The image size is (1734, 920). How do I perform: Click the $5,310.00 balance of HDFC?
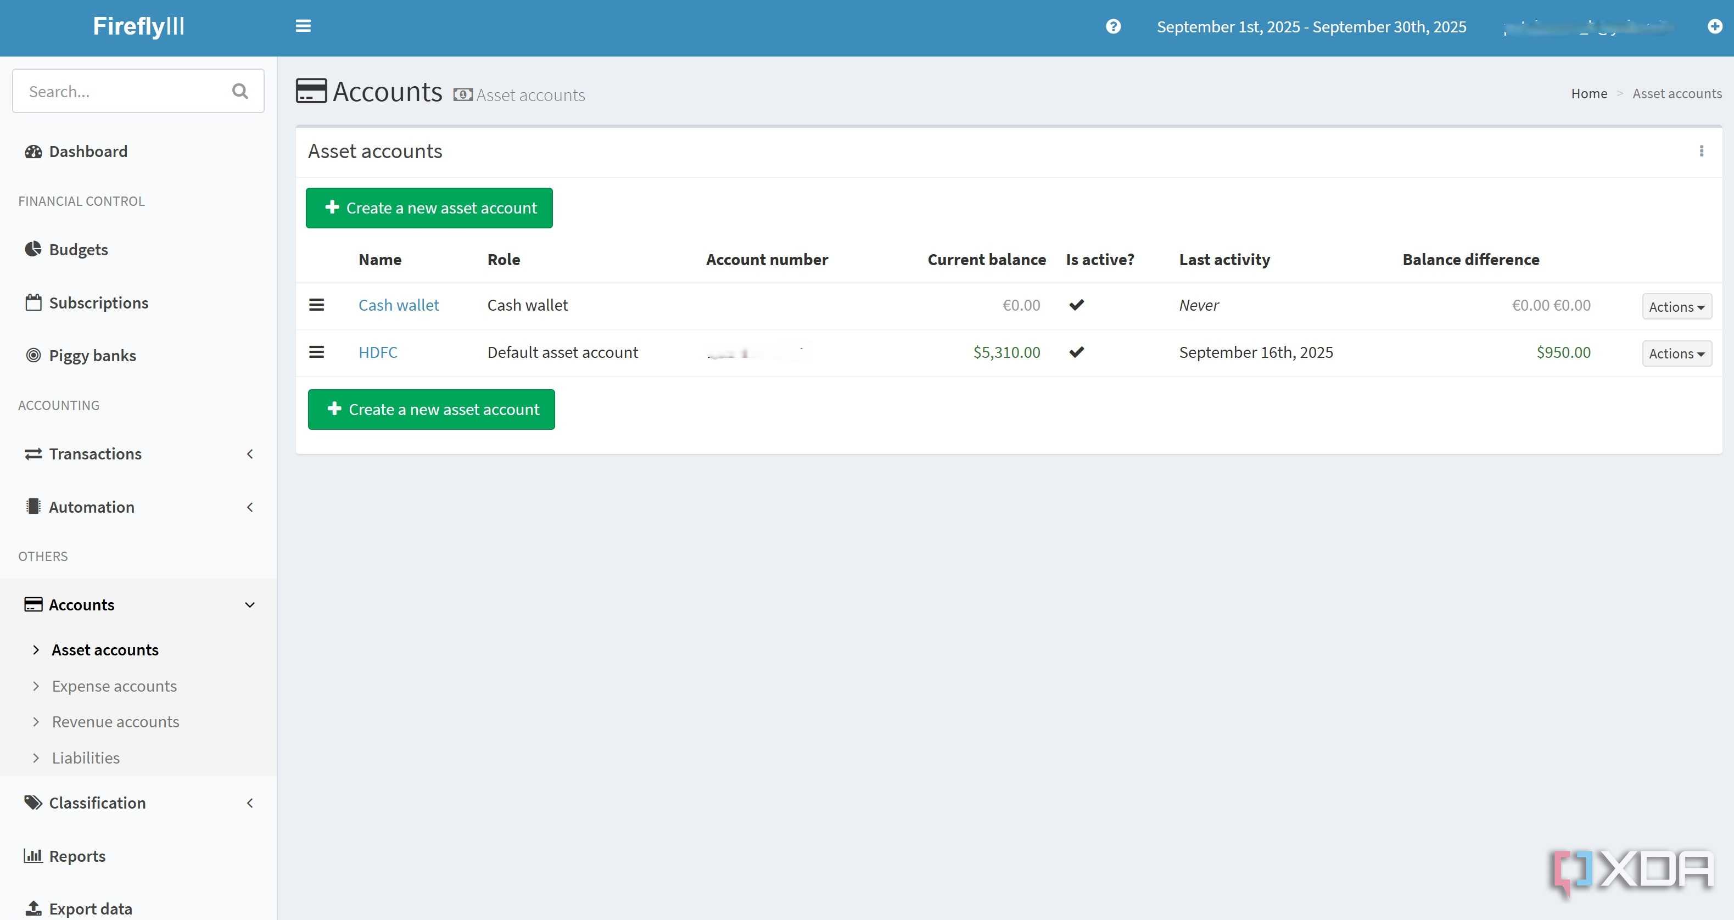(x=1006, y=352)
